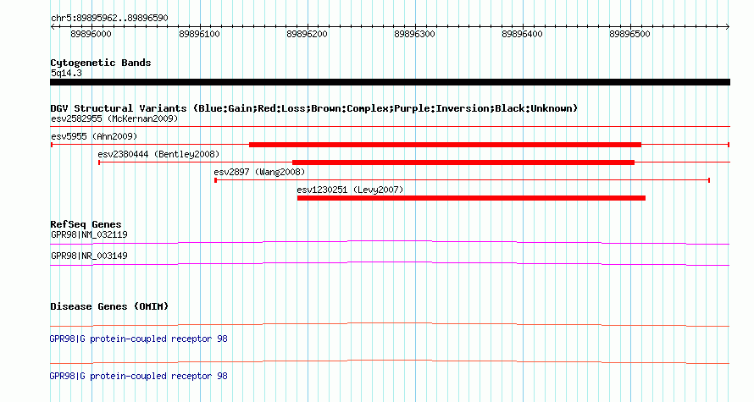Click the thick red esv5955 loss bar
The image size is (754, 402).
pos(445,145)
